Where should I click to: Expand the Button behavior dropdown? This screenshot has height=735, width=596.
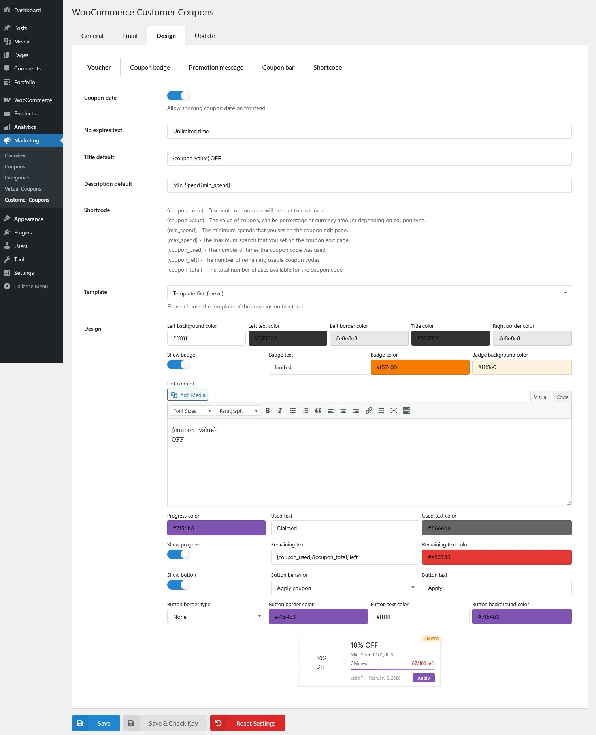tap(345, 588)
